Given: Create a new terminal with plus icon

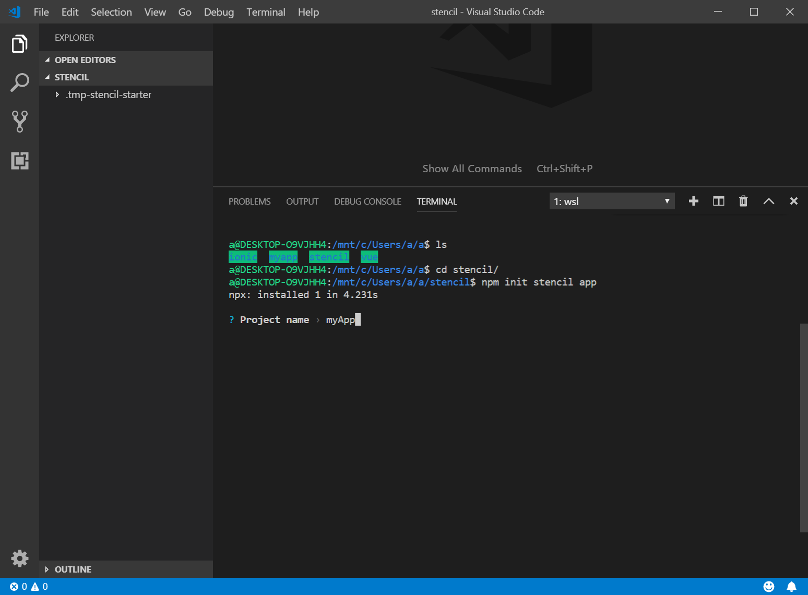Looking at the screenshot, I should [x=693, y=201].
